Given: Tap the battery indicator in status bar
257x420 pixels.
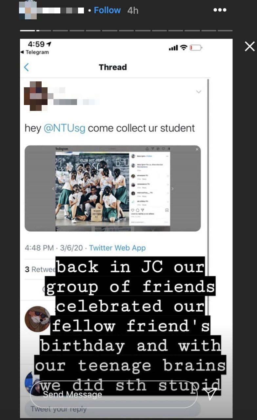Looking at the screenshot, I should pos(196,48).
